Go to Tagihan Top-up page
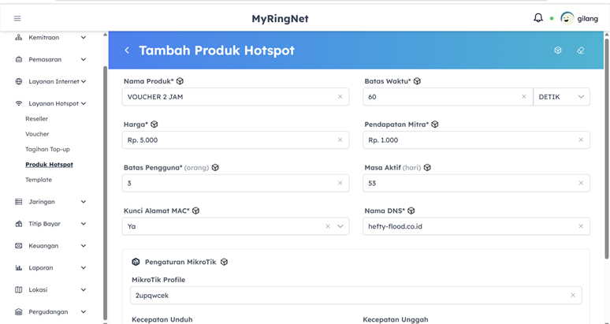Image resolution: width=610 pixels, height=324 pixels. click(x=47, y=149)
